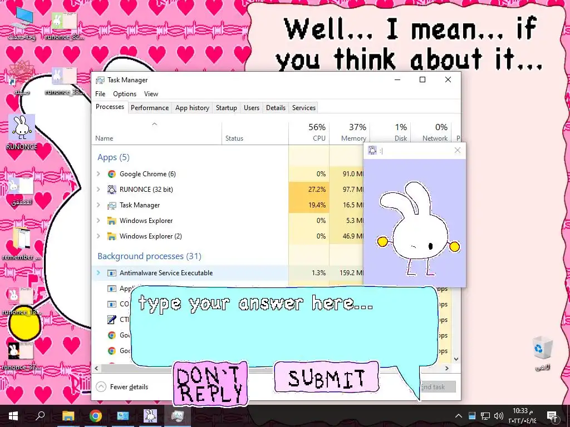Screen dimensions: 570x427
Task: Switch to RUNONCE bunny app on taskbar
Action: point(150,416)
